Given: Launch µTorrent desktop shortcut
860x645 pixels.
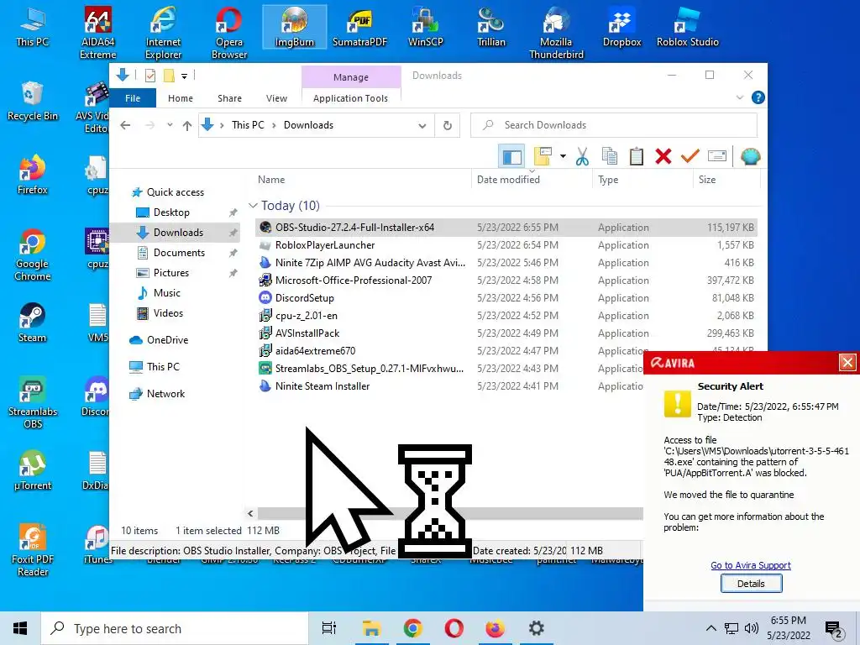Looking at the screenshot, I should click(33, 470).
